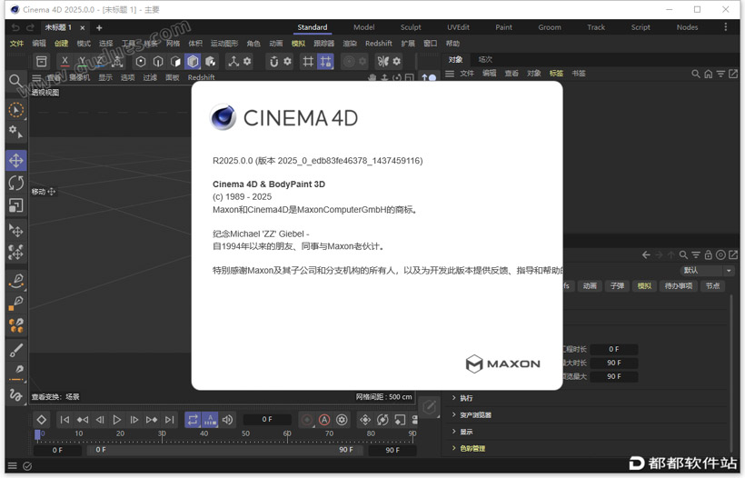Open the Redshift main menu

[379, 44]
